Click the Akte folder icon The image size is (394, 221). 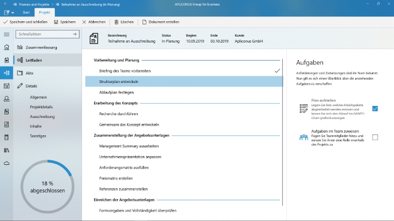click(x=20, y=73)
